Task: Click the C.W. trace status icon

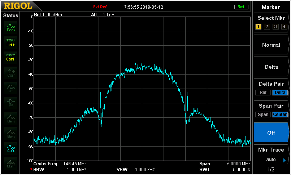Action: click(x=11, y=148)
